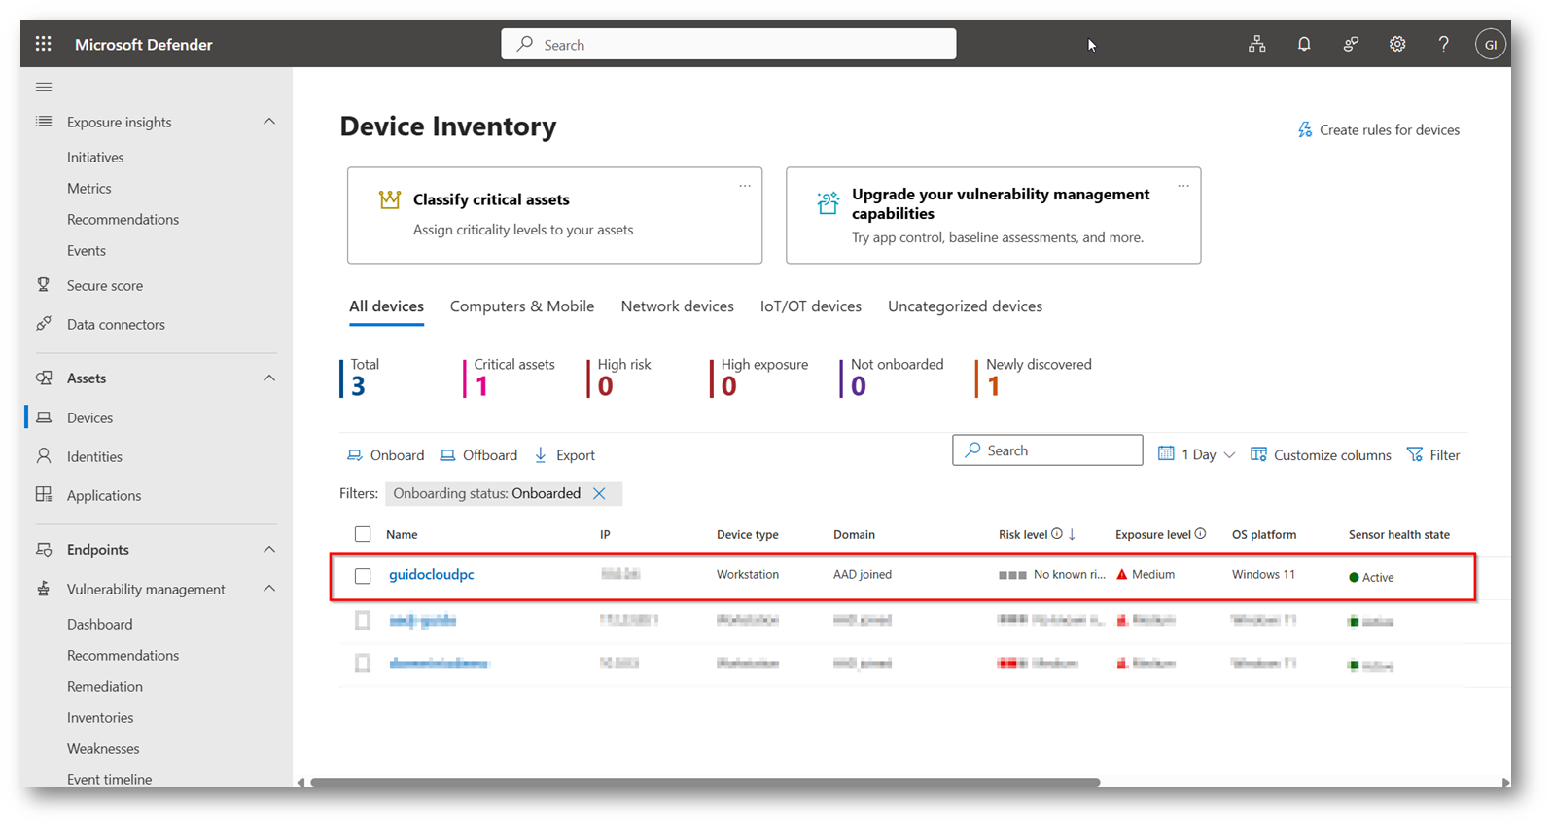Open the GI account avatar
Image resolution: width=1552 pixels, height=828 pixels.
pos(1491,44)
